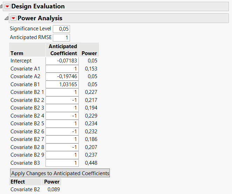Select the power value 0,448
Viewport: 232px width, 194px height.
pos(91,163)
